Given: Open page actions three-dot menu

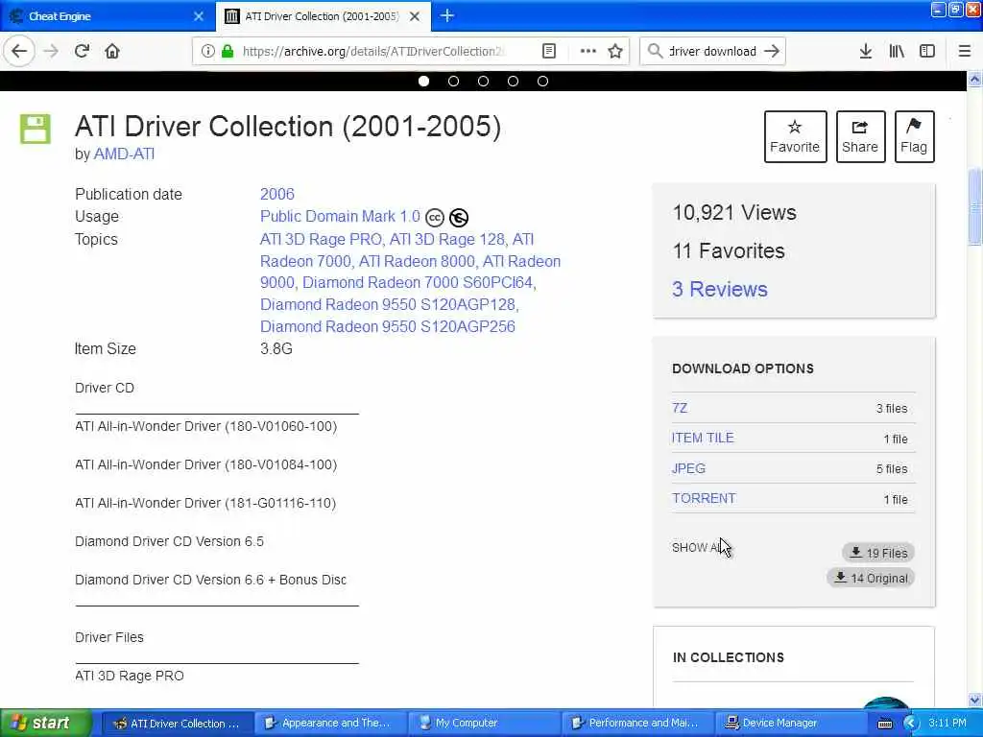Looking at the screenshot, I should pyautogui.click(x=588, y=51).
